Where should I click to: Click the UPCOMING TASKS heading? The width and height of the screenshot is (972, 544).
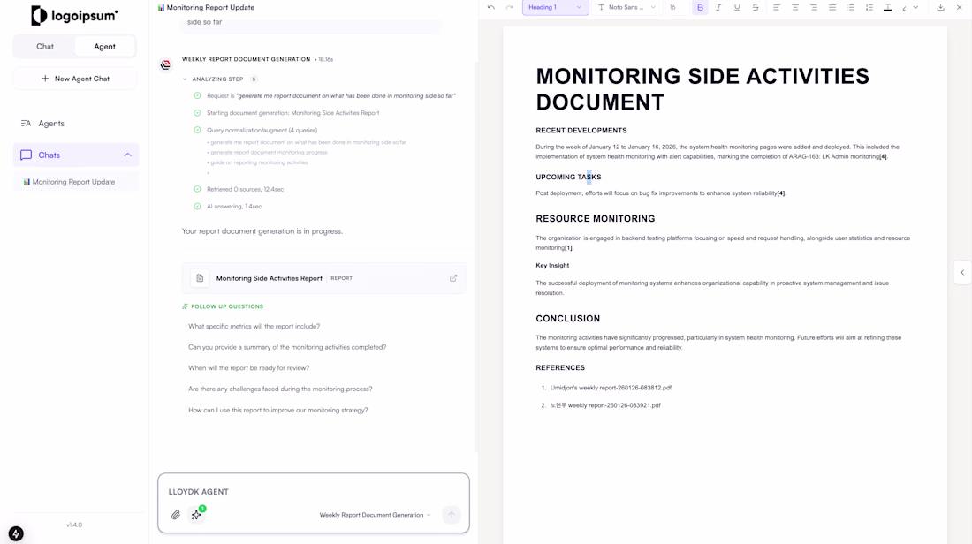tap(568, 177)
